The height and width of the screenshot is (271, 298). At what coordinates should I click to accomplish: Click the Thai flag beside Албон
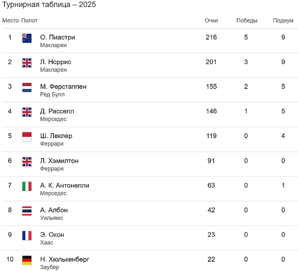click(x=27, y=211)
